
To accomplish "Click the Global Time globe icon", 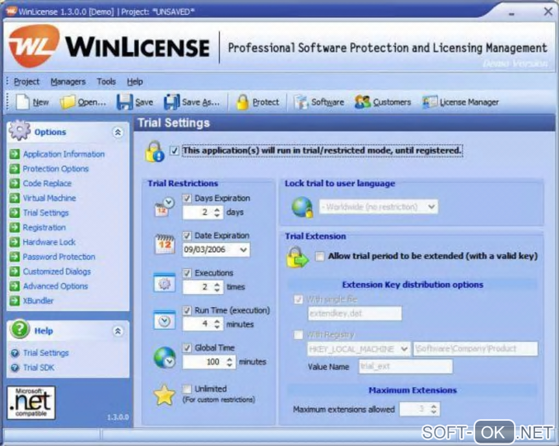I will (x=164, y=358).
